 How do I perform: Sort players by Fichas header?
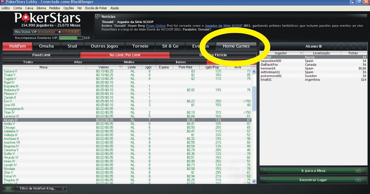coord(354,53)
